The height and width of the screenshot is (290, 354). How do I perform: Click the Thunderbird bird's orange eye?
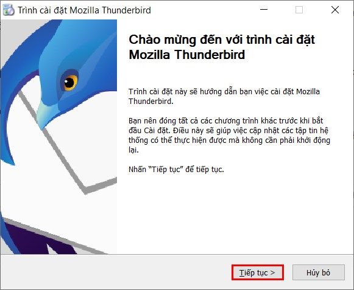tap(69, 82)
